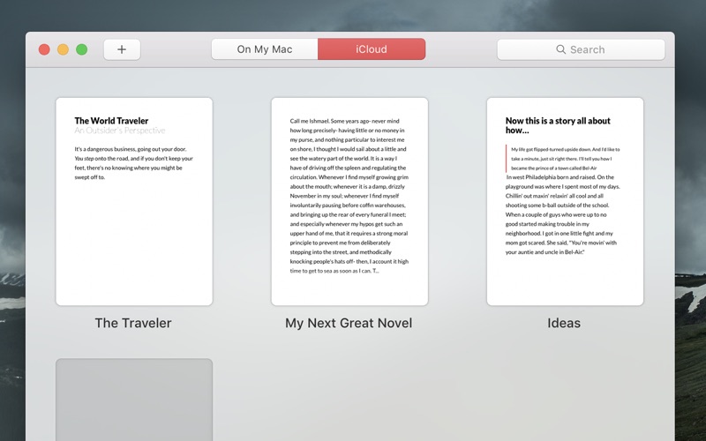Click the "Ideas" document name label
The image size is (706, 441).
[x=564, y=323]
